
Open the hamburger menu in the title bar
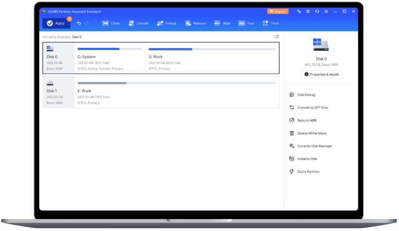point(326,12)
